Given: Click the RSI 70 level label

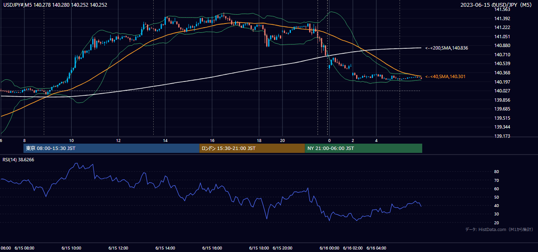Looking at the screenshot, I should coord(496,180).
